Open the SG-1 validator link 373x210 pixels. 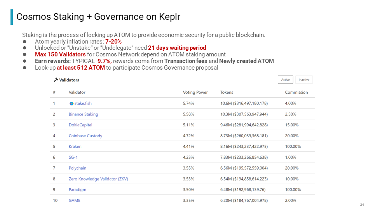tap(73, 157)
